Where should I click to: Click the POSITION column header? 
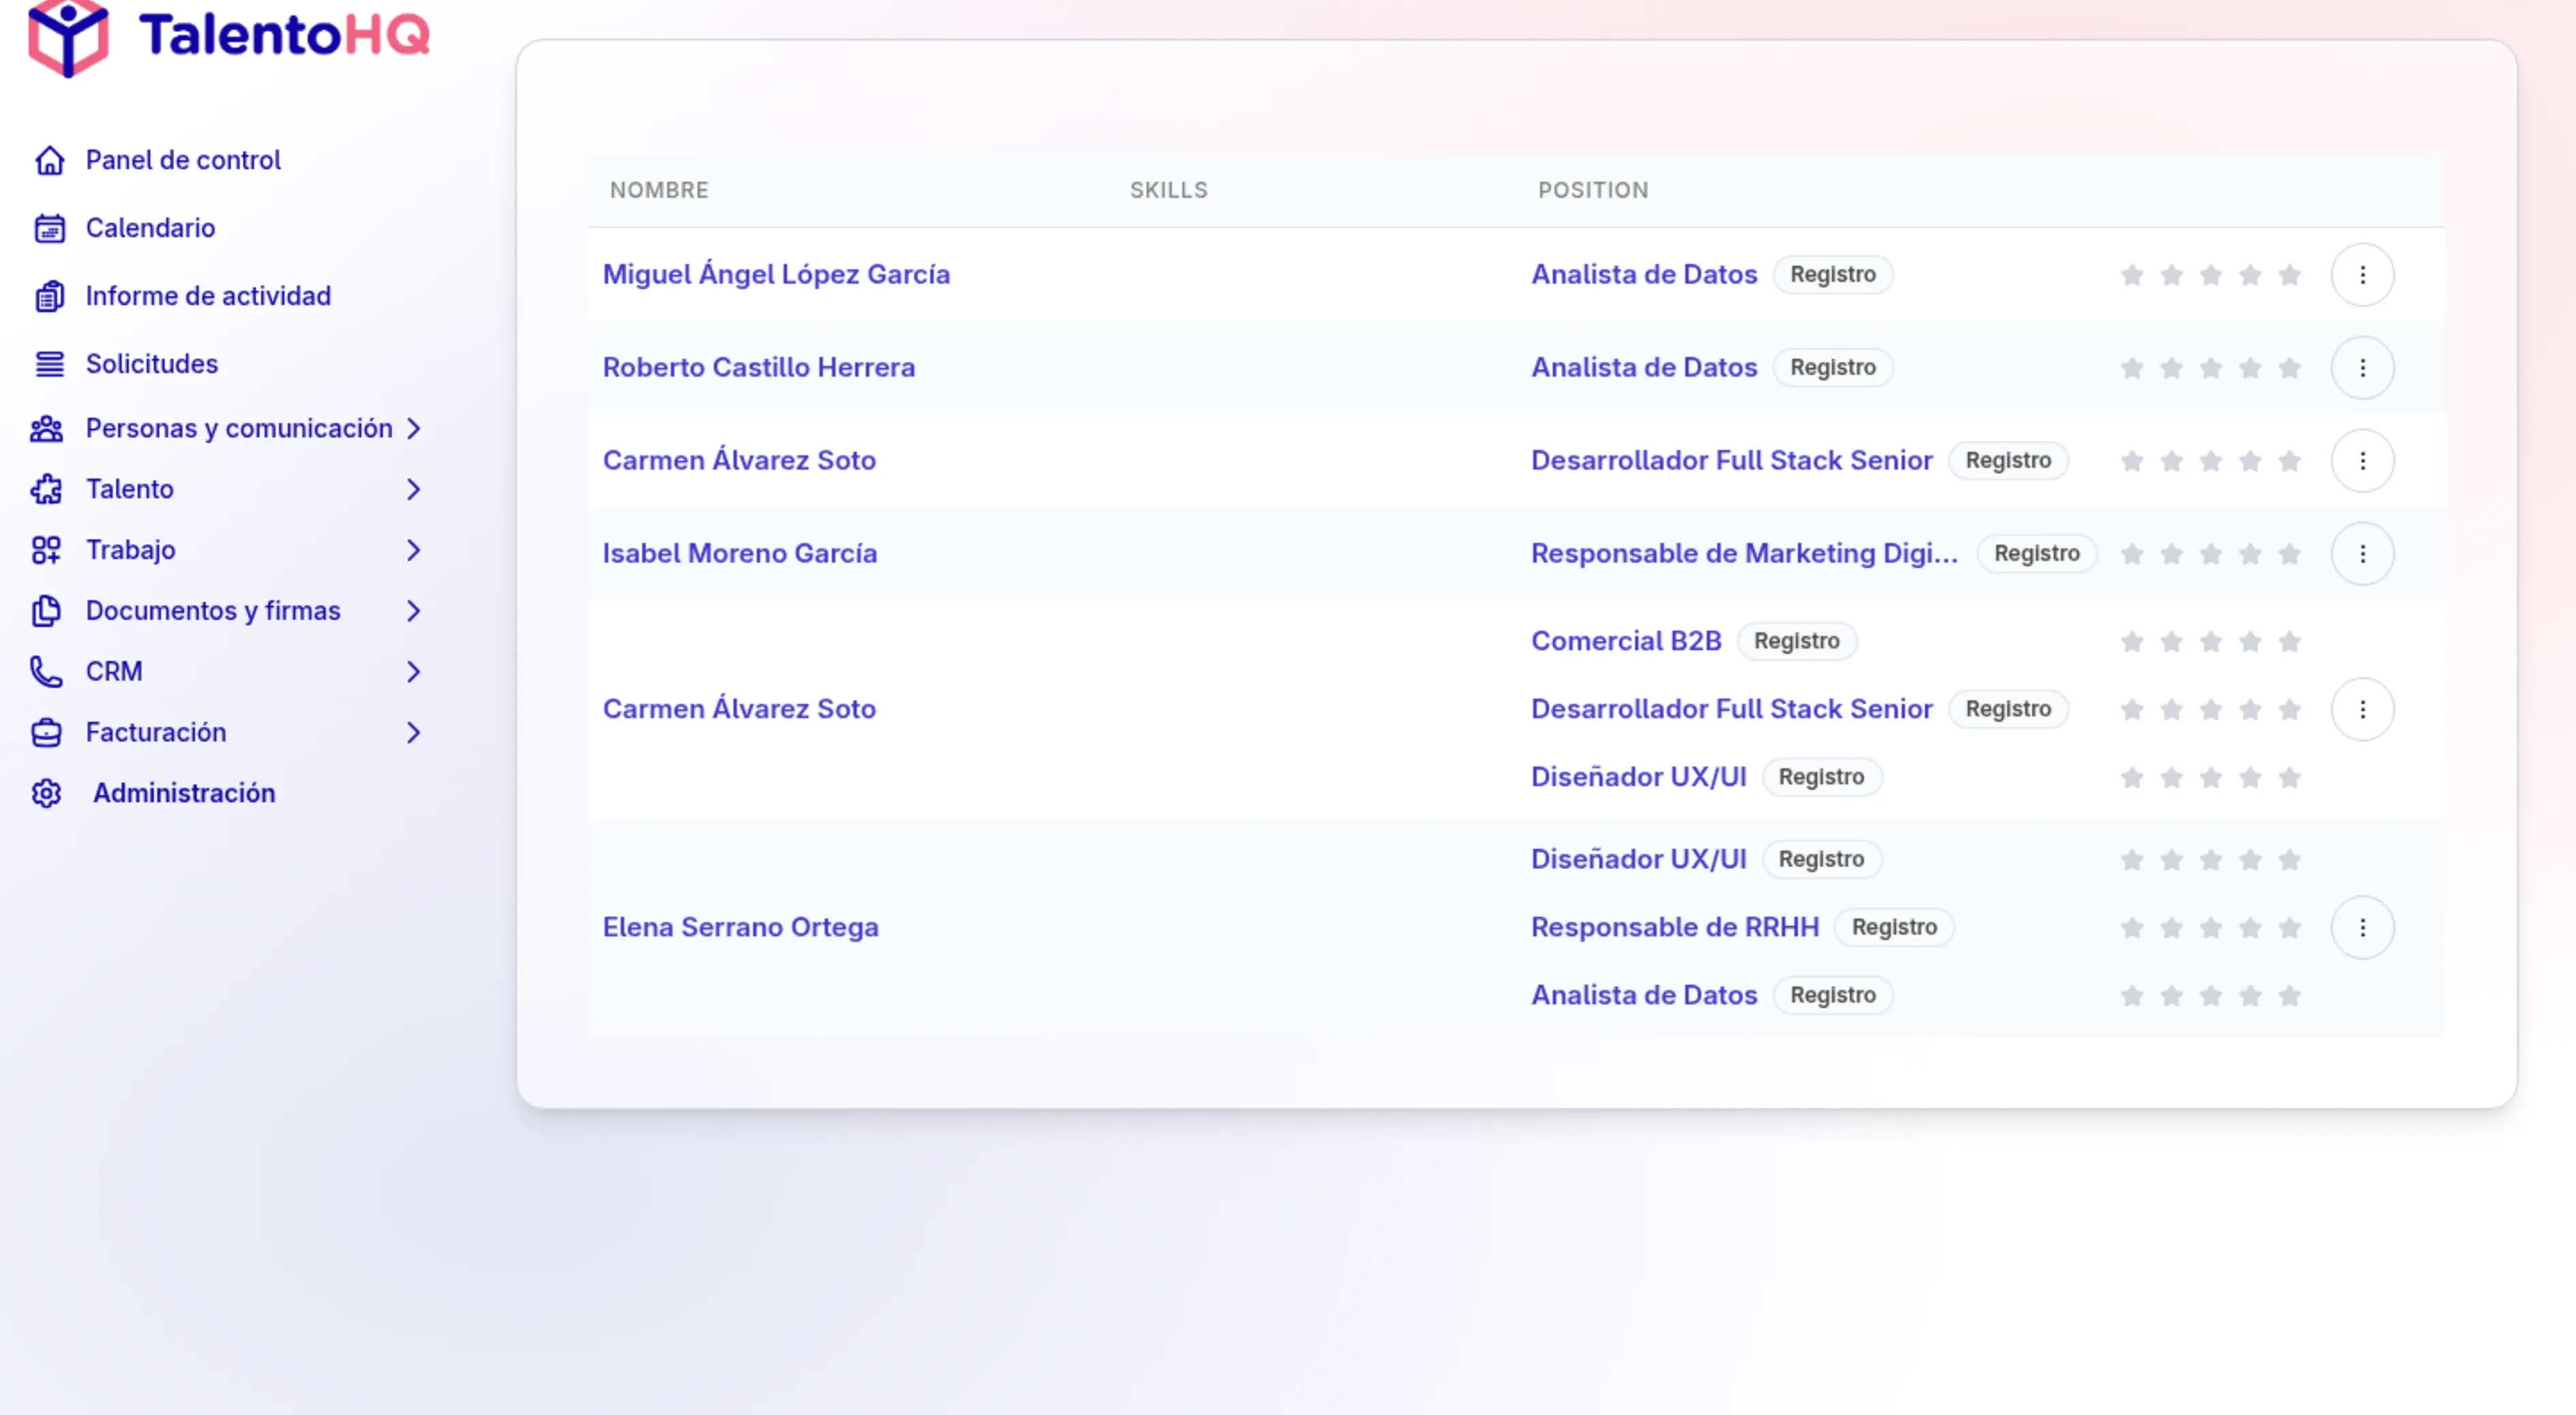(1593, 190)
